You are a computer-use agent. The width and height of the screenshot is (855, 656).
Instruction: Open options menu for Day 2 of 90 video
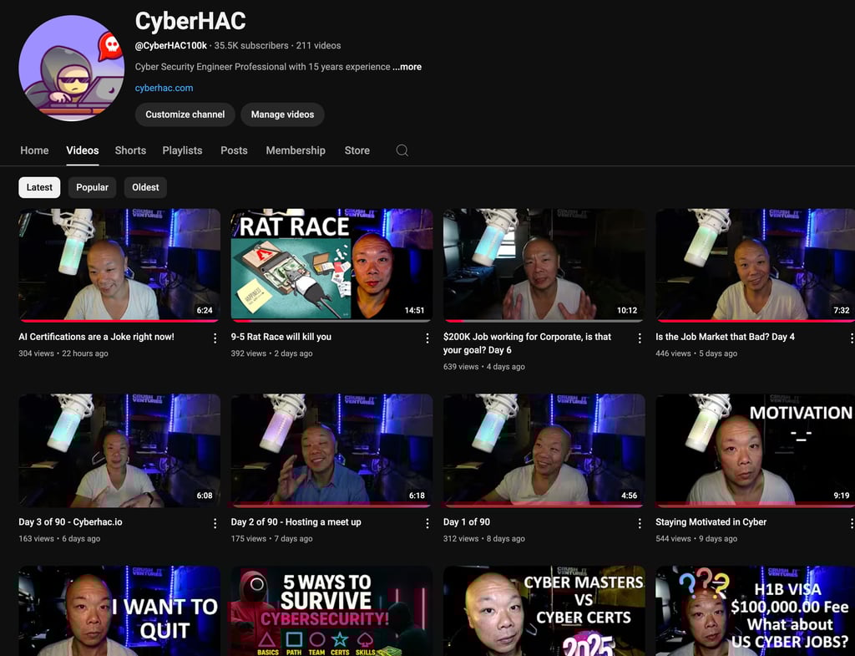click(427, 523)
